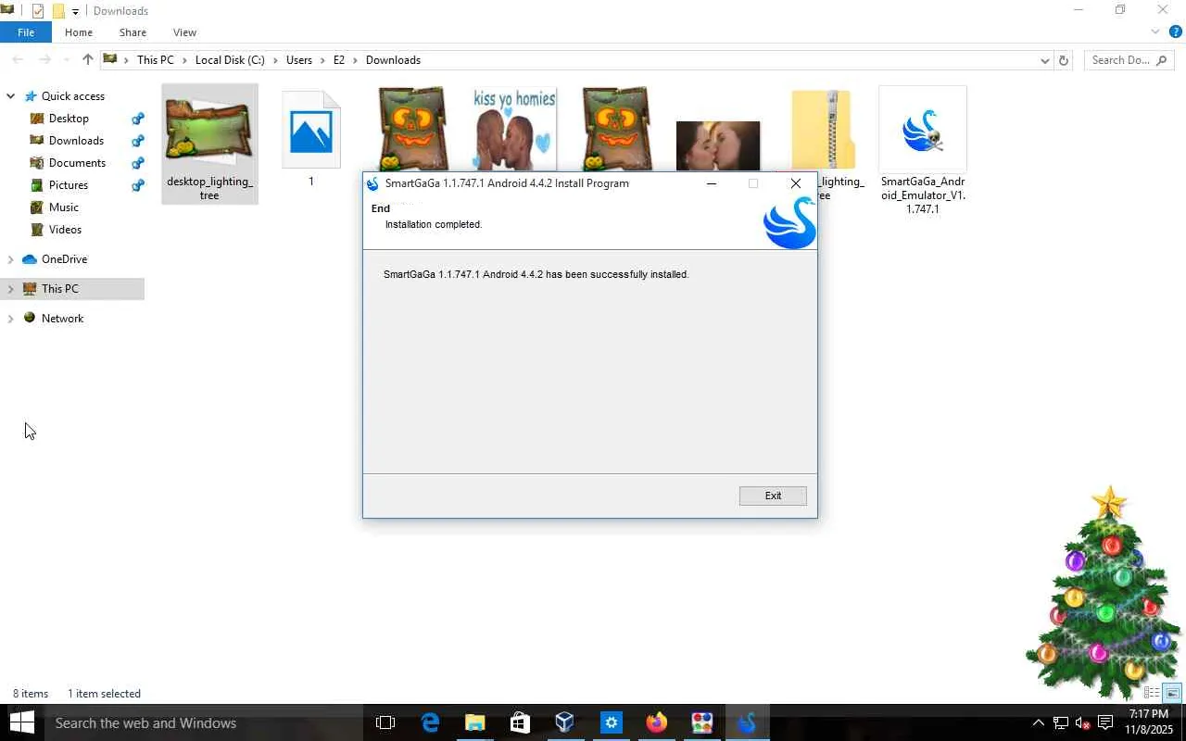Click the Back navigation arrow
This screenshot has width=1186, height=741.
pyautogui.click(x=18, y=60)
